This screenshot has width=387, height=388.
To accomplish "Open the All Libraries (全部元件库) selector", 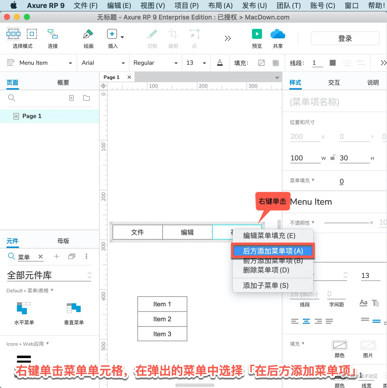I will (x=49, y=275).
